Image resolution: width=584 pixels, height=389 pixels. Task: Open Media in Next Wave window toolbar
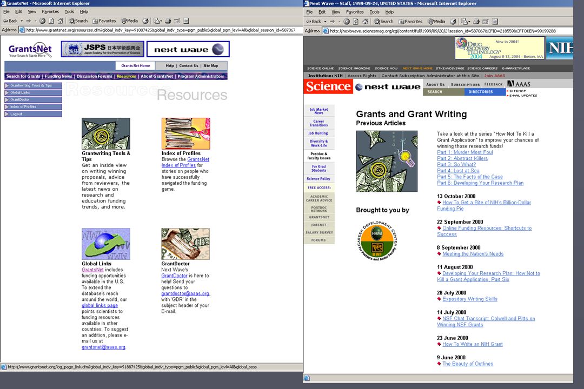click(436, 21)
